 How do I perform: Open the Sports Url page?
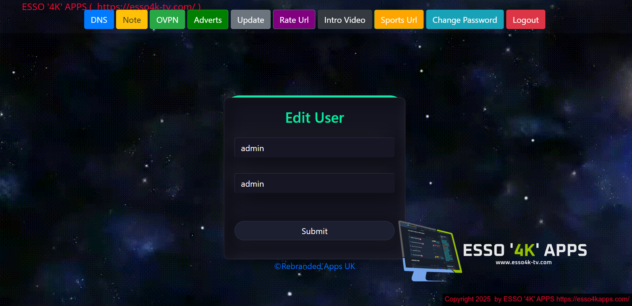(x=399, y=20)
